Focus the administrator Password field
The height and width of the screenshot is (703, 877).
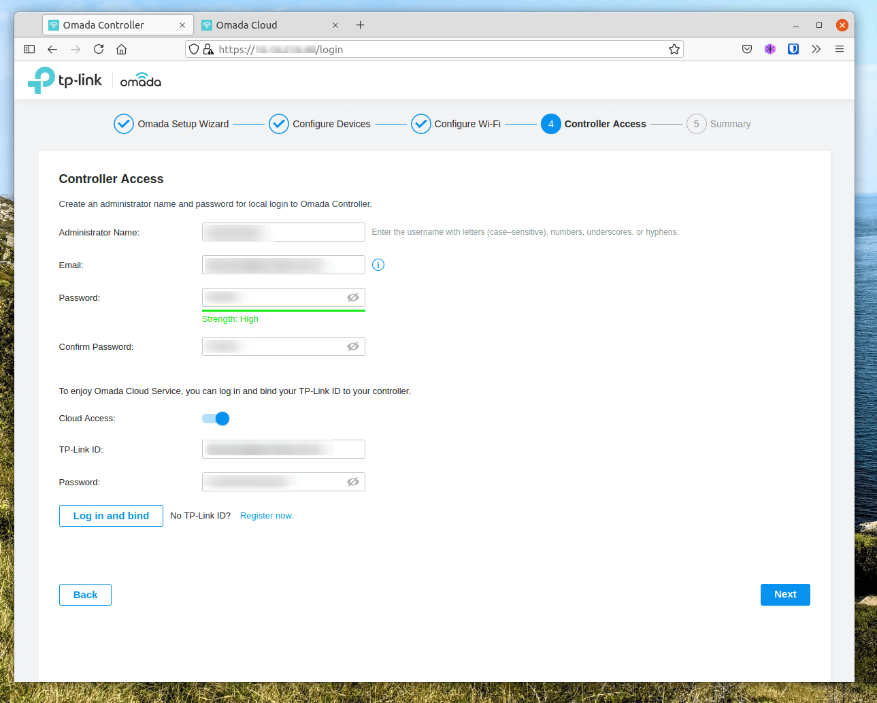point(284,297)
